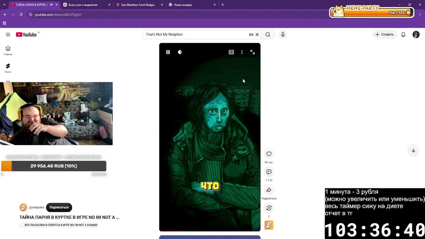Click the 58 тыс. like count
Viewport: 425px width, 239px height.
pos(269,162)
